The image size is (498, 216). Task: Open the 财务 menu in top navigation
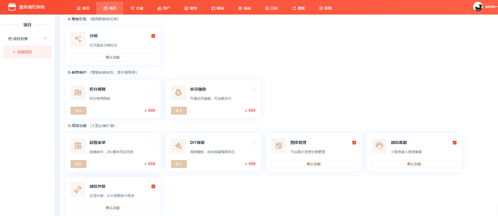[191, 8]
